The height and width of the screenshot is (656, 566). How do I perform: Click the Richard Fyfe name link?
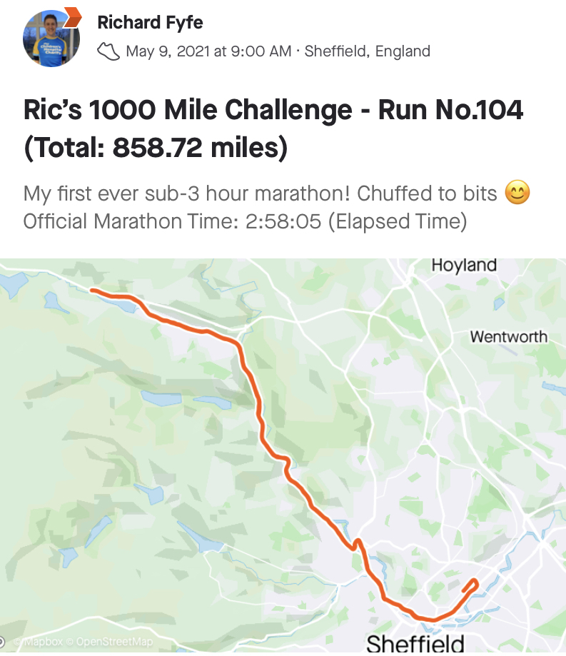click(150, 23)
